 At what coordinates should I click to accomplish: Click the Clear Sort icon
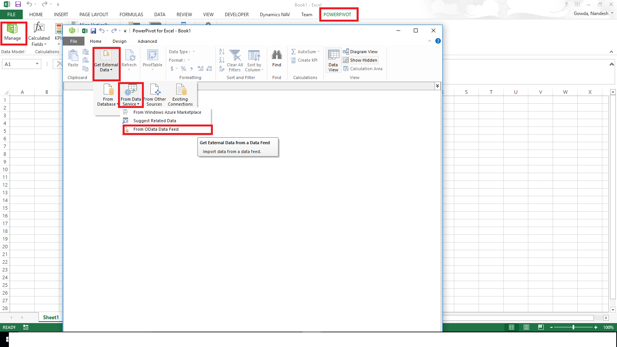pyautogui.click(x=222, y=69)
